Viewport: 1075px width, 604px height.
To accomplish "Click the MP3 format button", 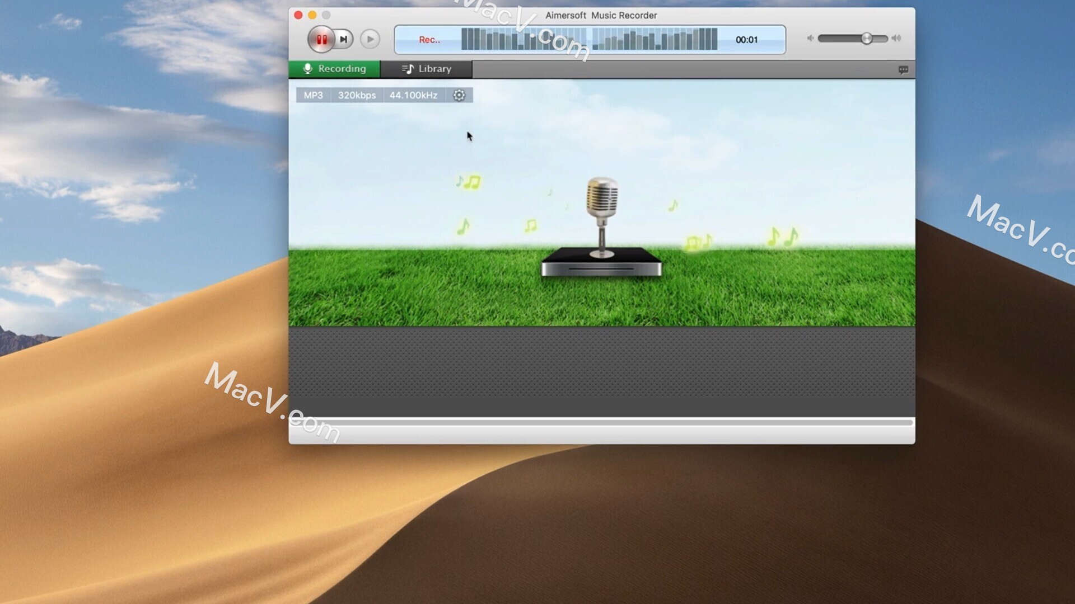I will (314, 95).
